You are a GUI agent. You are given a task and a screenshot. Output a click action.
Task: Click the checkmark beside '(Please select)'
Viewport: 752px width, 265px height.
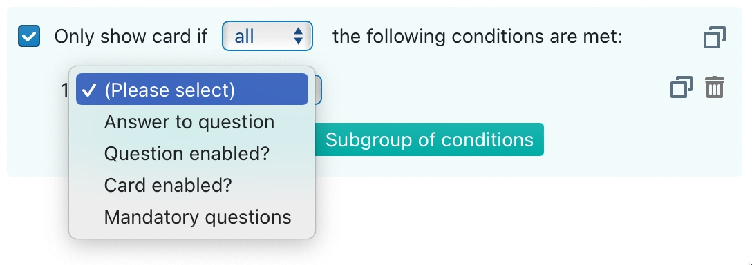click(x=90, y=90)
